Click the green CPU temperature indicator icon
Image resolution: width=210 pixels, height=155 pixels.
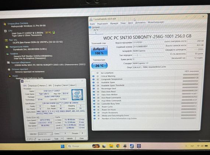tap(54, 32)
